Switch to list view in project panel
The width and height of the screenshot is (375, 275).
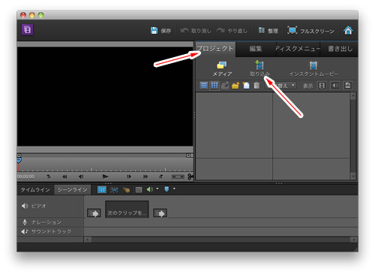204,86
